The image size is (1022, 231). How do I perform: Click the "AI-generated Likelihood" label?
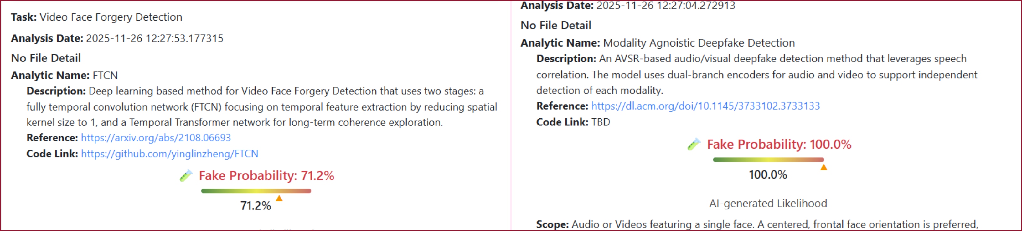768,203
